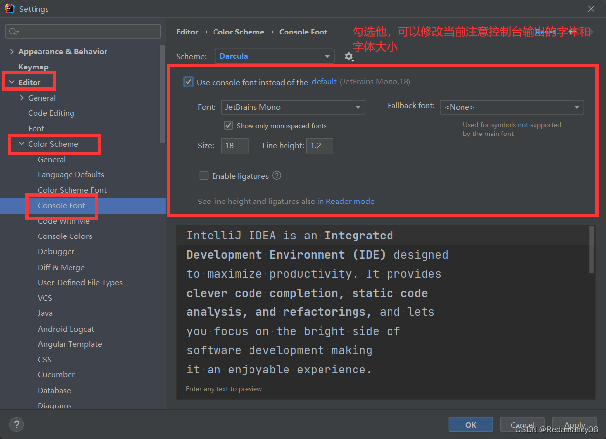Select Android Logcat item

66,329
